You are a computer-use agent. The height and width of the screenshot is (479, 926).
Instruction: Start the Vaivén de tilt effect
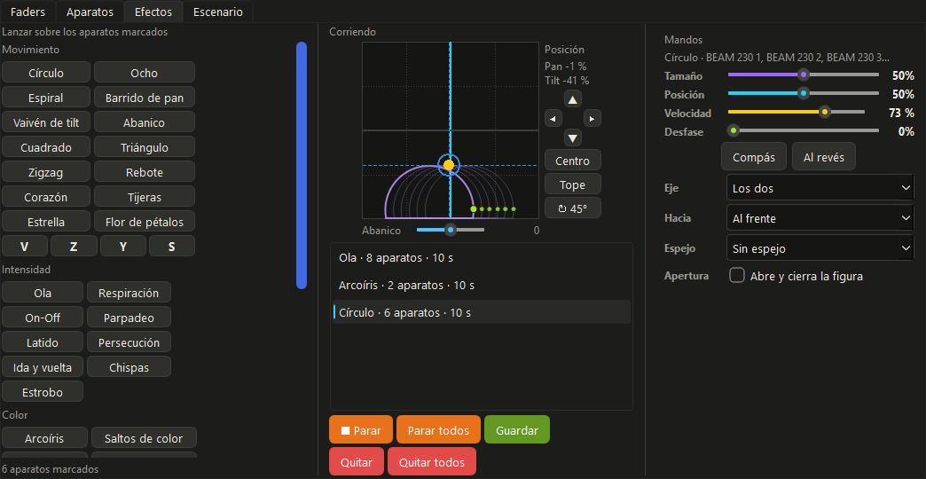[46, 122]
